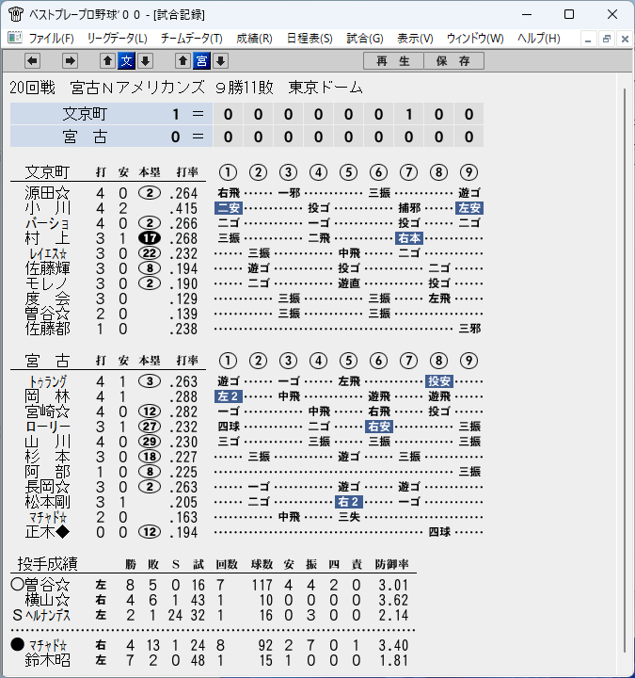Select the blue 文 team button
635x678 pixels.
pos(127,61)
